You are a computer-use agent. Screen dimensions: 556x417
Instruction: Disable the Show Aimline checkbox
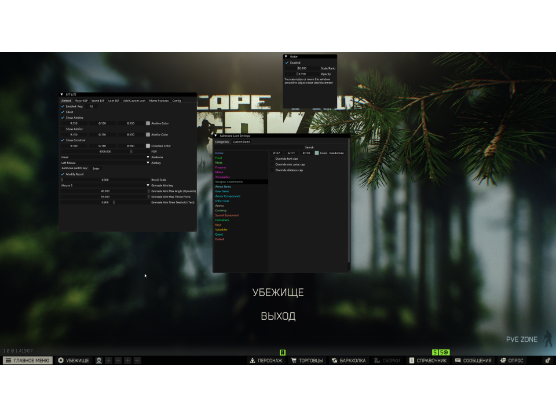point(63,118)
